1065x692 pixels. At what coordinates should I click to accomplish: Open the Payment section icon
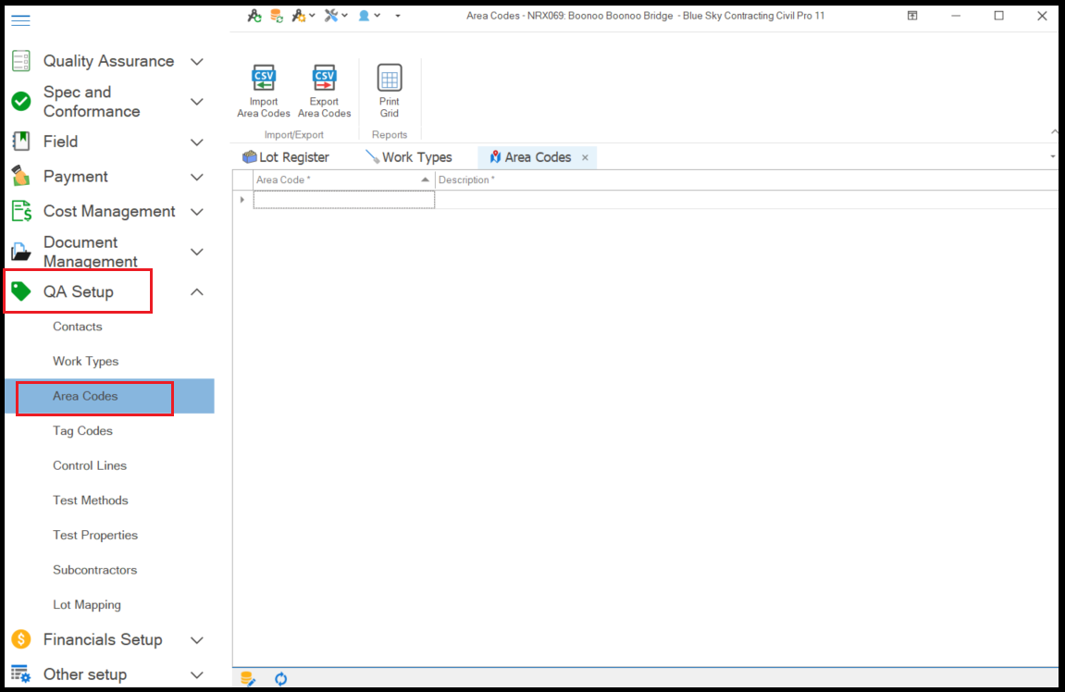tap(20, 177)
